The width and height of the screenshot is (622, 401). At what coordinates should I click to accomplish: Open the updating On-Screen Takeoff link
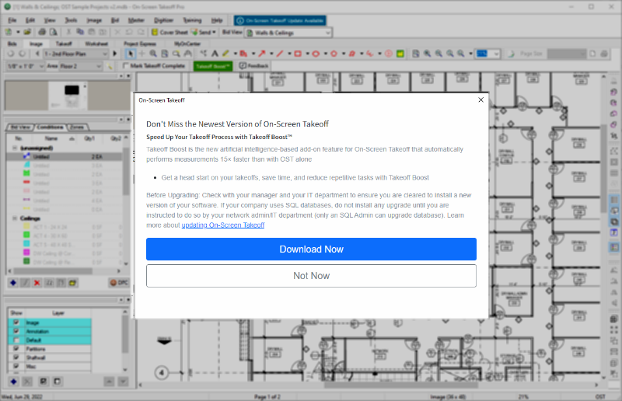coord(223,225)
